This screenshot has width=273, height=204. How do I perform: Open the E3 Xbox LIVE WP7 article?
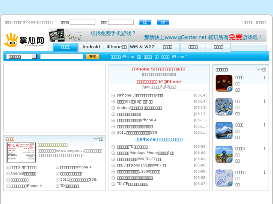click(x=141, y=165)
